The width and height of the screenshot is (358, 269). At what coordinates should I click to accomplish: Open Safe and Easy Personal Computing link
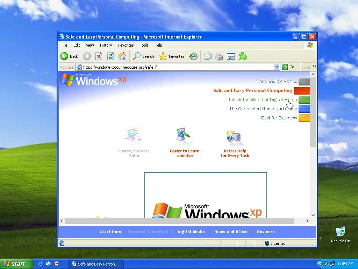click(252, 91)
